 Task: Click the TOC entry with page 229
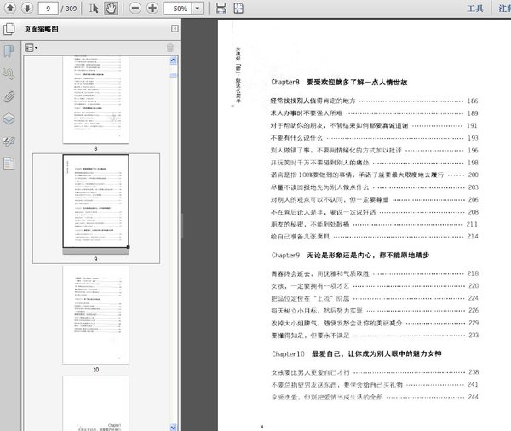click(x=375, y=323)
